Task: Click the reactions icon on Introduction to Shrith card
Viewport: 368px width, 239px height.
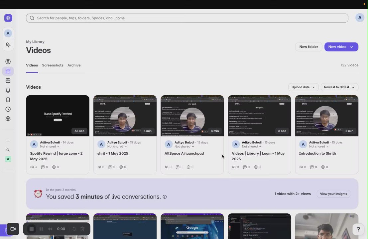Action: tap(323, 167)
